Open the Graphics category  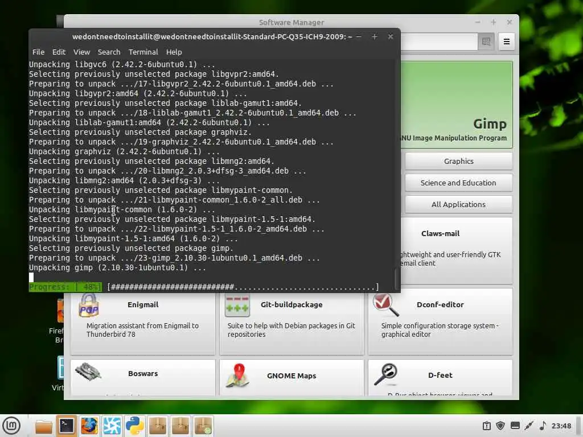tap(458, 161)
